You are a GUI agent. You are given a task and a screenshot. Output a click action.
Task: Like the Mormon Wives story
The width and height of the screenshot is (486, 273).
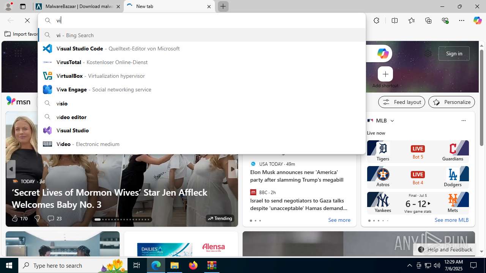click(15, 218)
